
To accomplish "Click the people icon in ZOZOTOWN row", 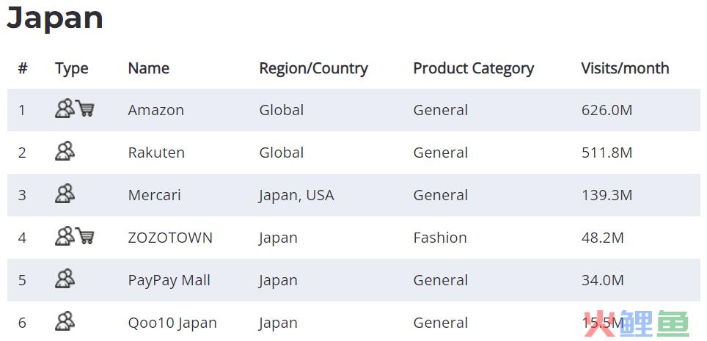I will [65, 236].
